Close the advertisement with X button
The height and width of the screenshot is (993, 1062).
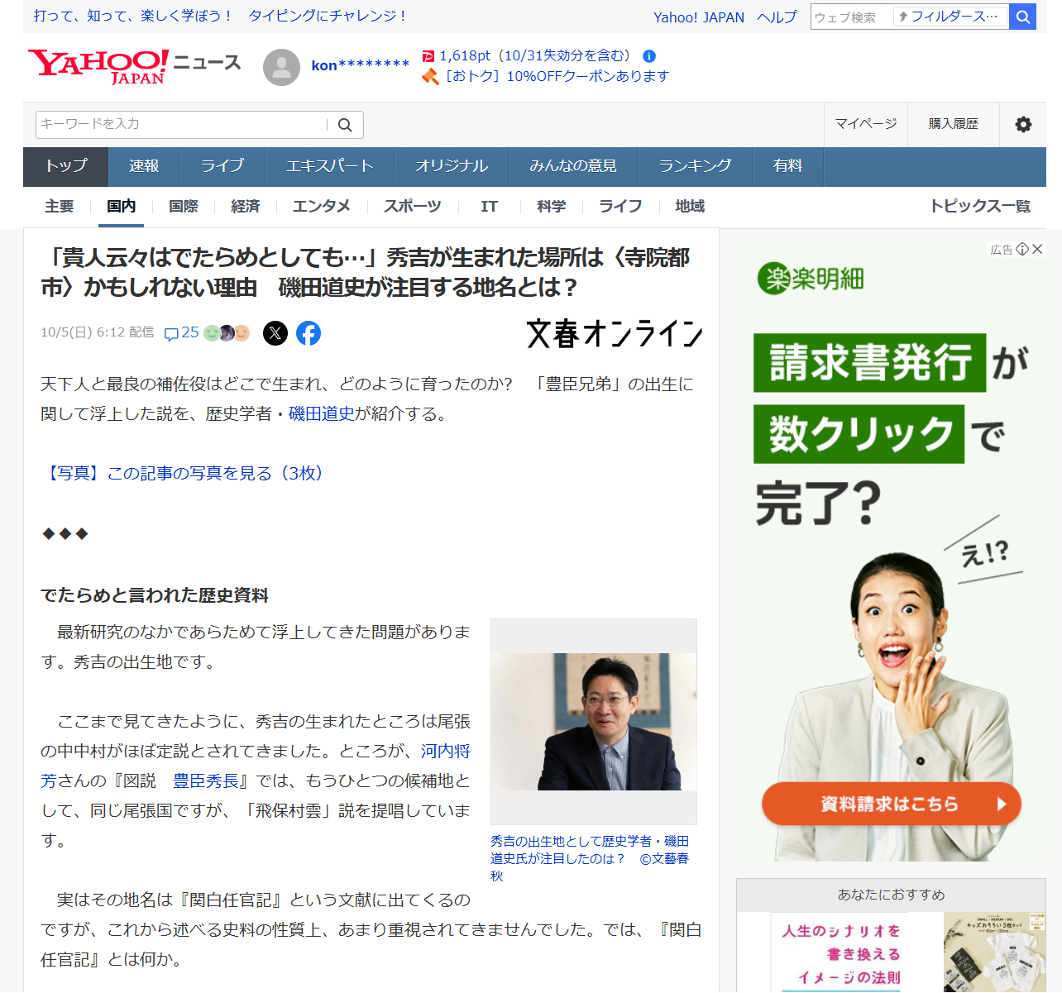pos(1037,249)
